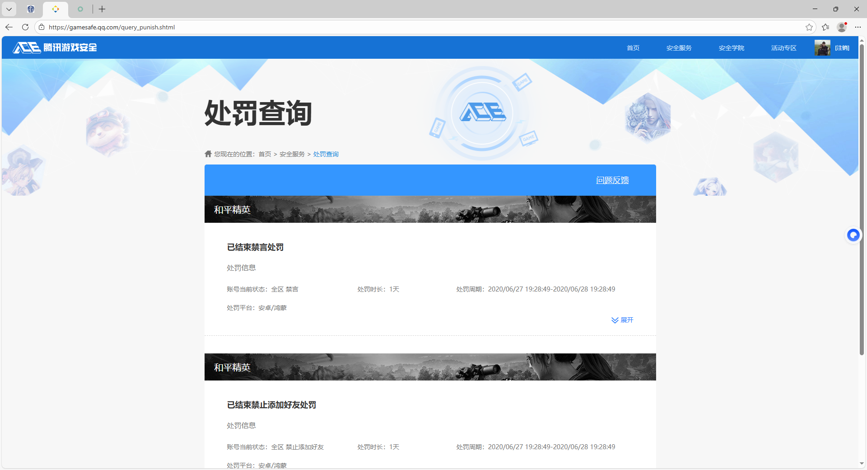Open the 问题反馈 feedback link
The height and width of the screenshot is (470, 867).
(x=612, y=180)
